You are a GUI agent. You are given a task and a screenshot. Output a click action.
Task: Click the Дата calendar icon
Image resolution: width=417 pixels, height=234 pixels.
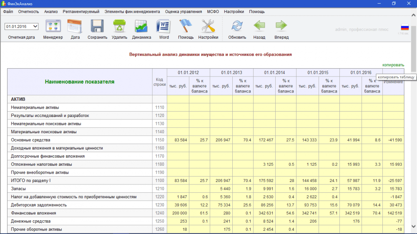(75, 27)
